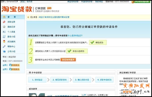Open the 站内信 link in top bar

(x=29, y=2)
